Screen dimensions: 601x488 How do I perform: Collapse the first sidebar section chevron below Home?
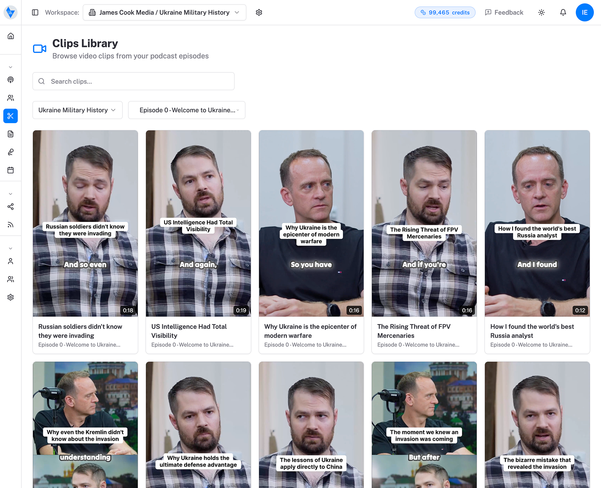11,67
